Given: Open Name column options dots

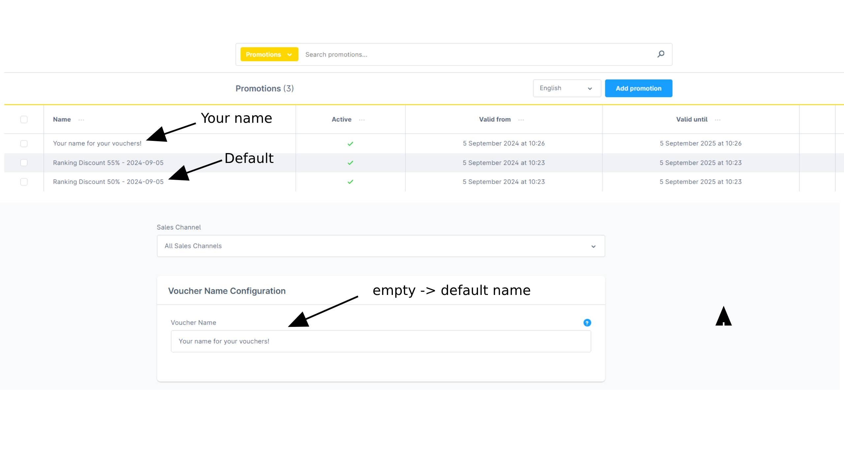Looking at the screenshot, I should coord(81,120).
